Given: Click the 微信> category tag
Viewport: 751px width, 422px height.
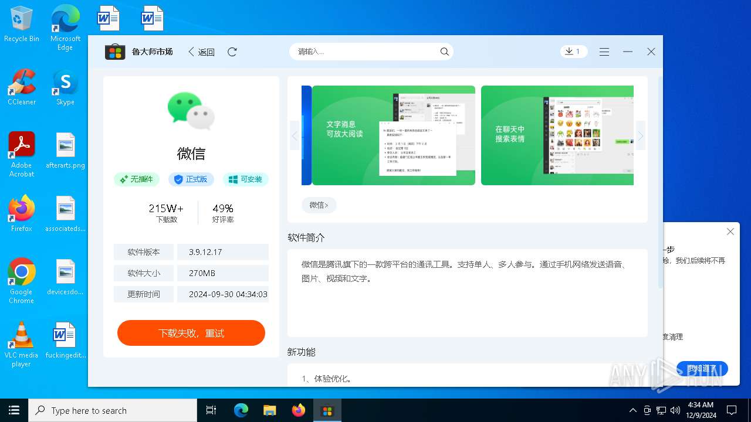Looking at the screenshot, I should tap(319, 205).
